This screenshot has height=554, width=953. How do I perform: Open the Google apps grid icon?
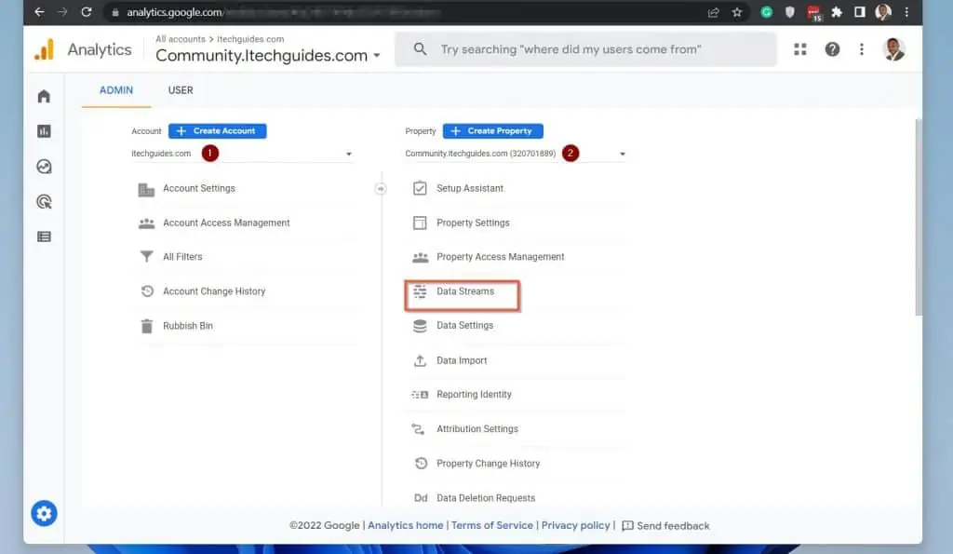[x=800, y=49]
